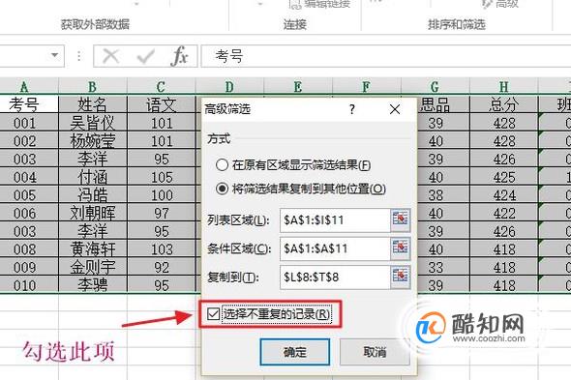Image resolution: width=571 pixels, height=380 pixels.
Task: Select 总分 cell 425
Action: pyautogui.click(x=504, y=177)
